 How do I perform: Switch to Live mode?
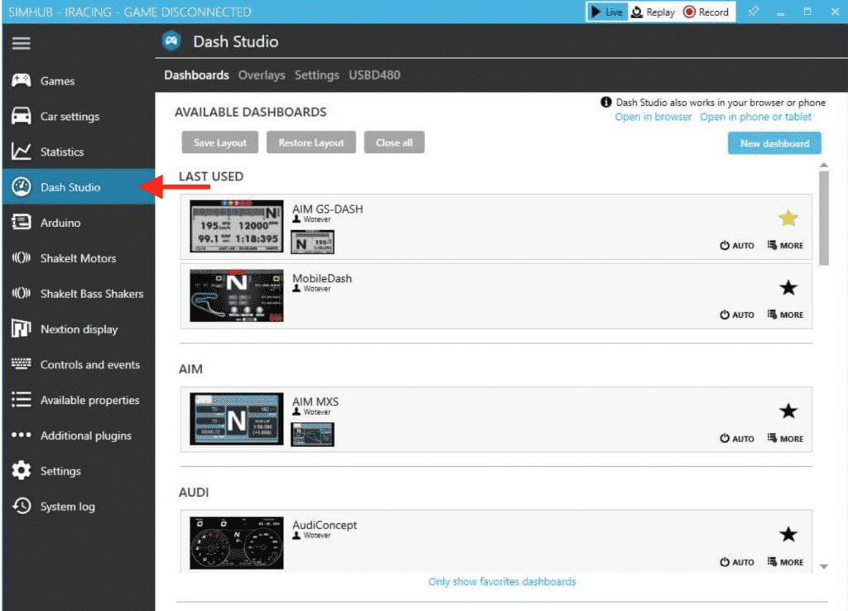[606, 12]
